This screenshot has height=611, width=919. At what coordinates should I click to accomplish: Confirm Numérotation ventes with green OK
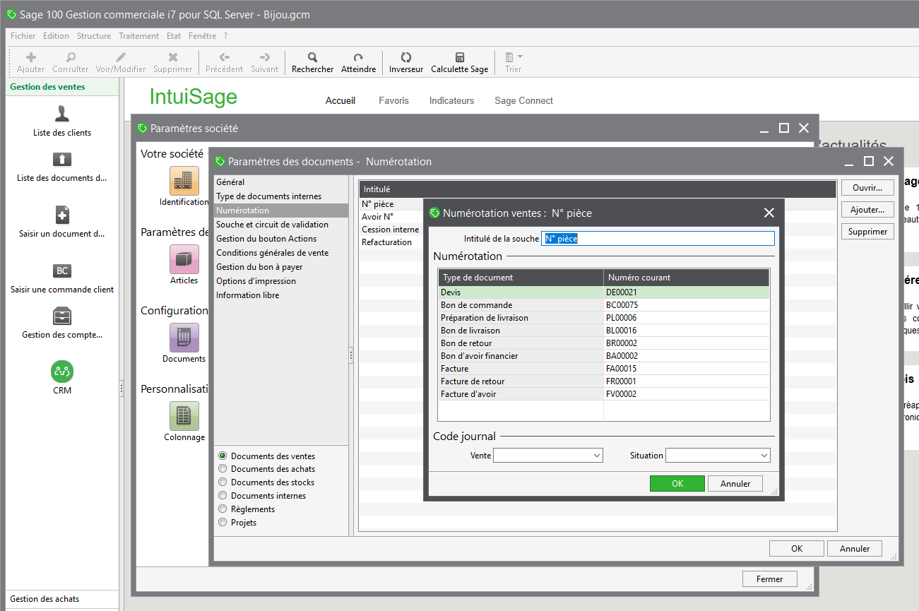(677, 484)
